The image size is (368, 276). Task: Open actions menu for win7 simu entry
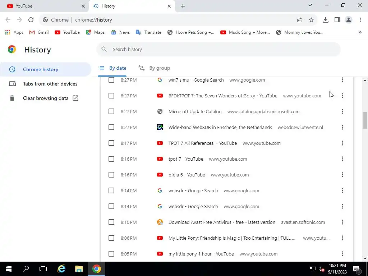342,80
